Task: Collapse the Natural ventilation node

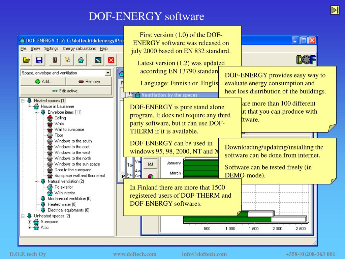Action: 36,181
